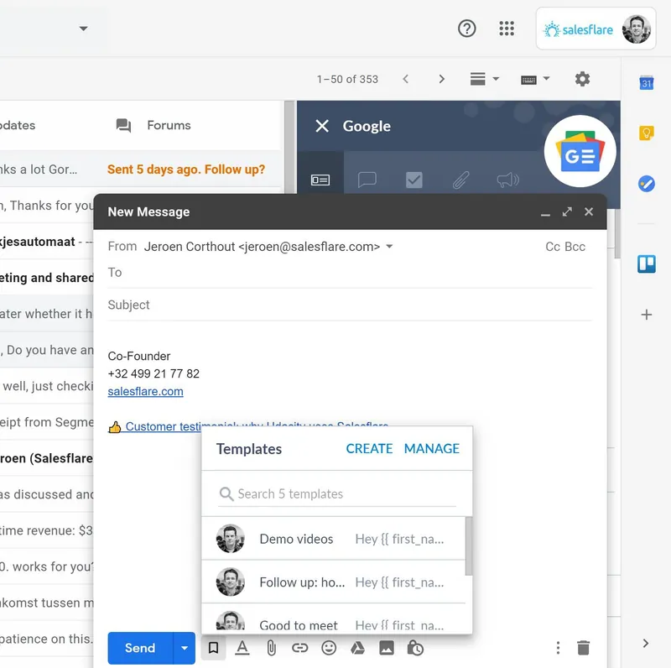Screen dimensions: 671x668
Task: Go to the older messages page arrow
Action: 442,79
